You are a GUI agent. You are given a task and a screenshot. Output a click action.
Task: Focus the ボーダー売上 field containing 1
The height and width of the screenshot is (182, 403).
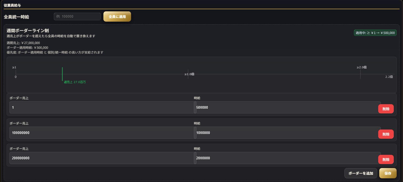[102, 108]
